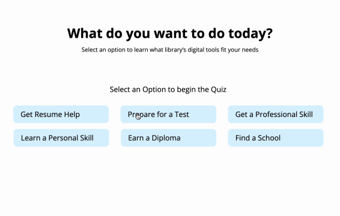Select the option mentioning a Diploma
Screen dimensions: 340x216
pyautogui.click(x=168, y=138)
